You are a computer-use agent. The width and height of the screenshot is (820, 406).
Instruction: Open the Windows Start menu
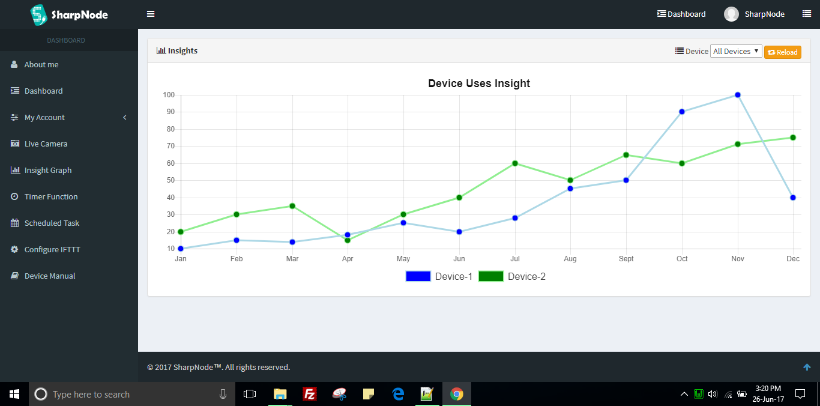point(14,394)
